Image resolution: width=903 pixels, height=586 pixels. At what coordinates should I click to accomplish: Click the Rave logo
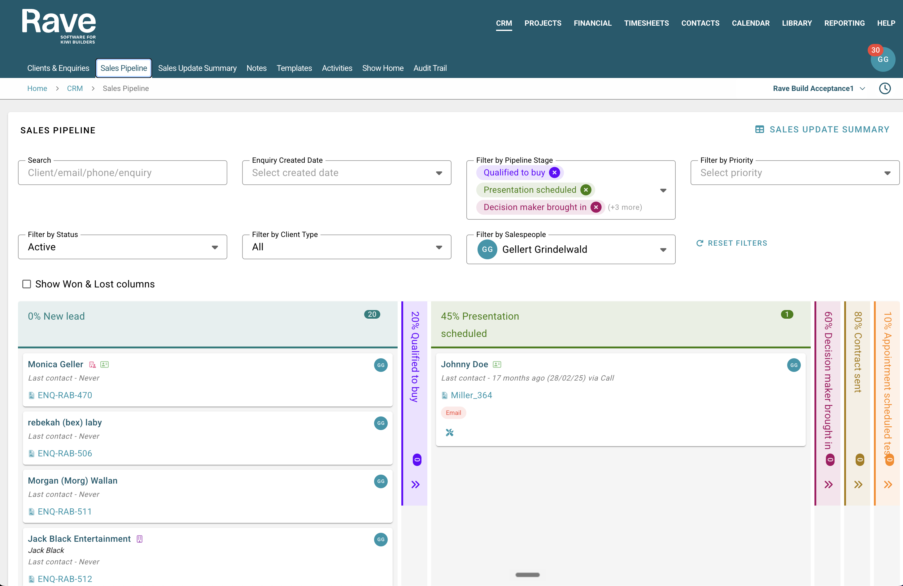coord(59,26)
